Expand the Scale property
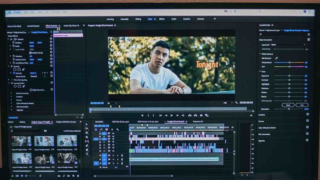Screen dimensions: 320x180 tap(11, 46)
